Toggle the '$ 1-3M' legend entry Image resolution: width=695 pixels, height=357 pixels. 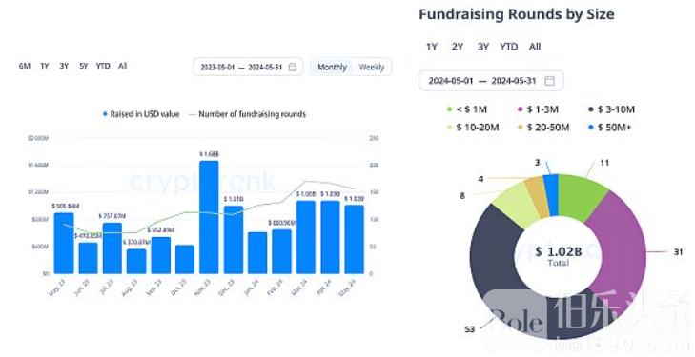pyautogui.click(x=538, y=109)
